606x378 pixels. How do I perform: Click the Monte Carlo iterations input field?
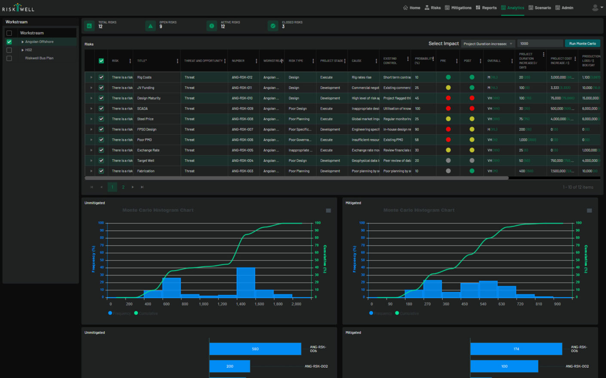[x=540, y=43]
